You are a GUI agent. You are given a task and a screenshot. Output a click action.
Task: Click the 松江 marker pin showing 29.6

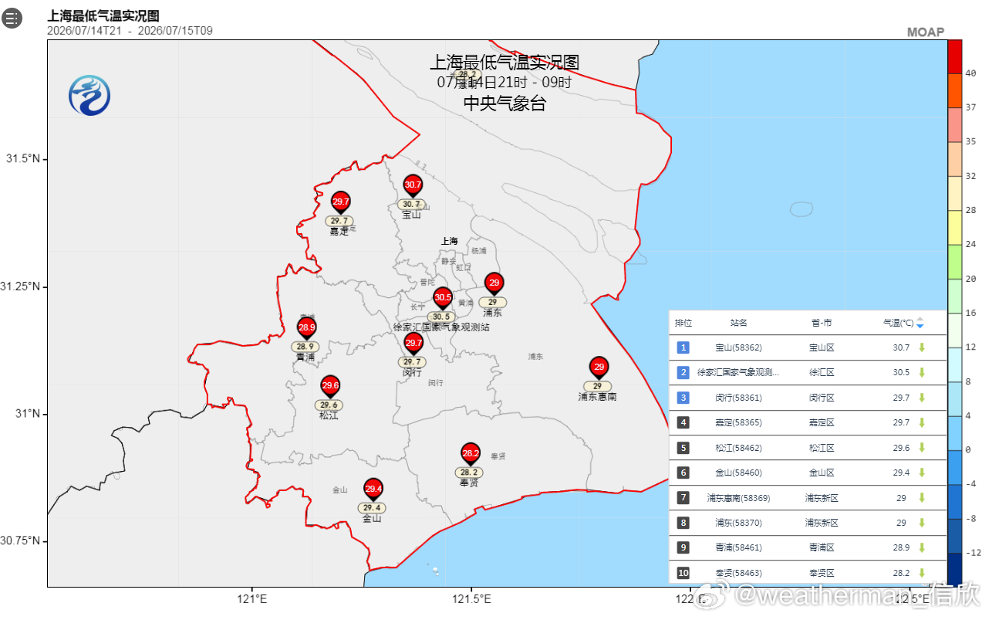330,387
